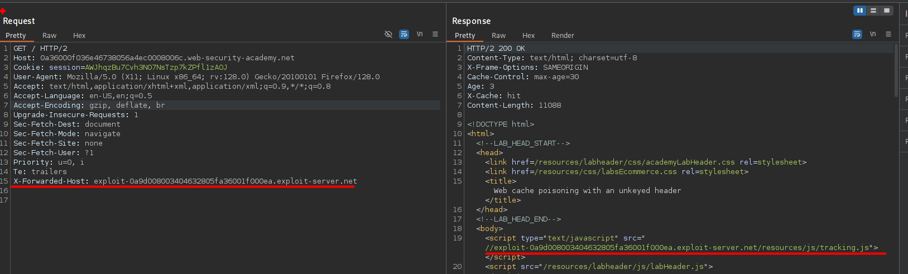Click the User-Agent header line
908x274 pixels.
pos(196,77)
